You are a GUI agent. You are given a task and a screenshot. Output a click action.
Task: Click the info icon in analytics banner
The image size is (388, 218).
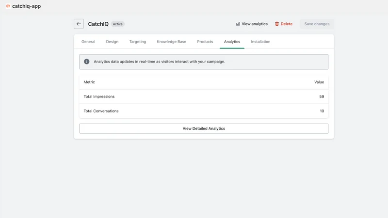click(87, 62)
